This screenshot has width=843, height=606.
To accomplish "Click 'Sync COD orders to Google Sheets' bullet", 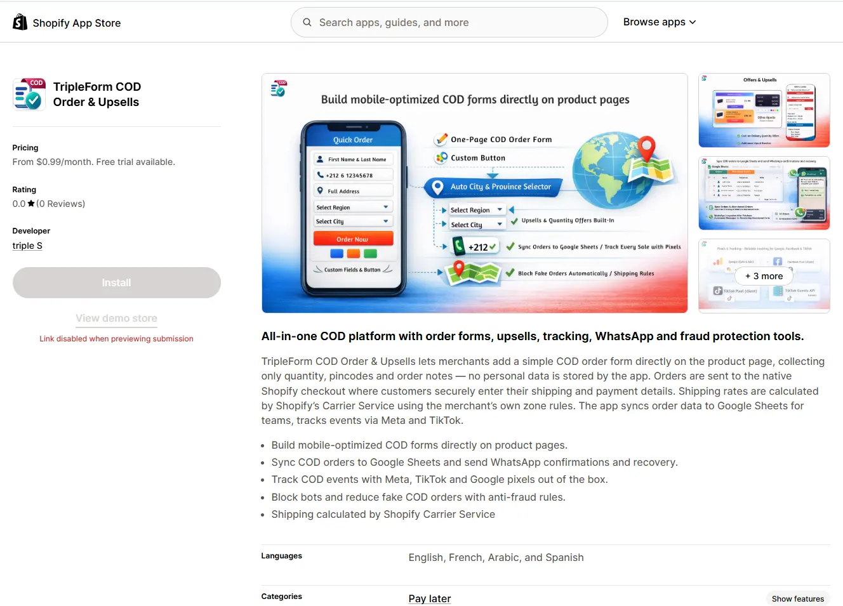I will [x=475, y=463].
